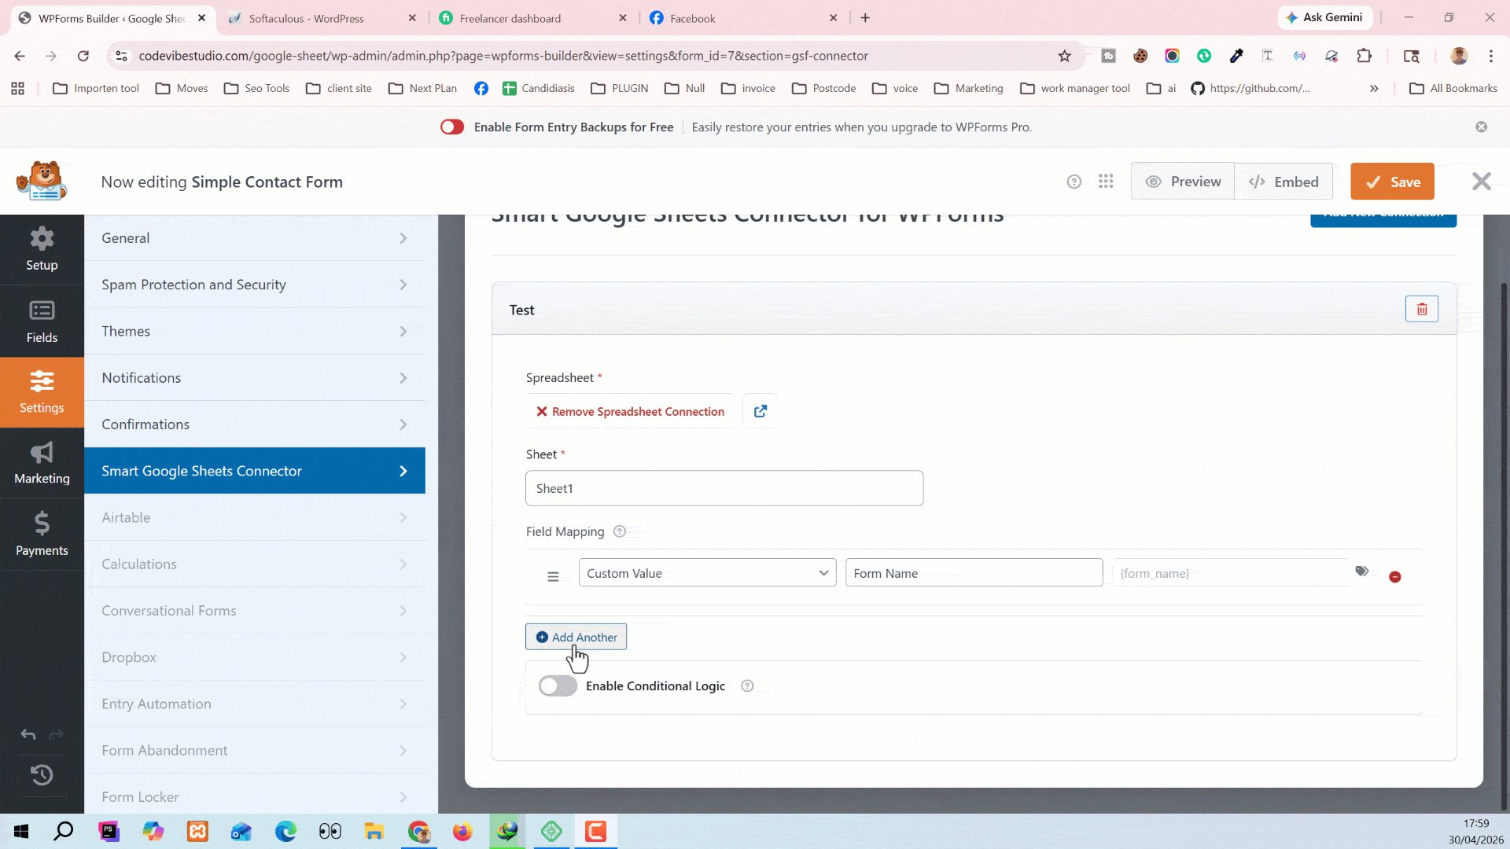
Task: Delete the Test connection with trash icon
Action: point(1422,309)
